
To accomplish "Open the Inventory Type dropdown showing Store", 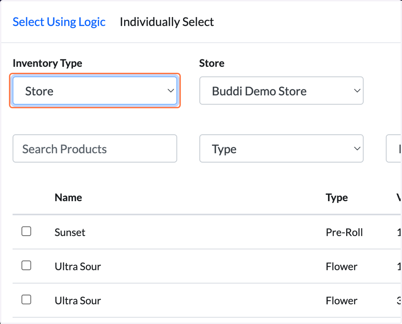I will (x=95, y=91).
